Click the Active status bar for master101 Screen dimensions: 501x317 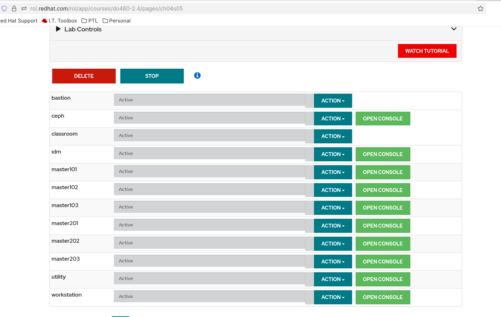click(210, 172)
